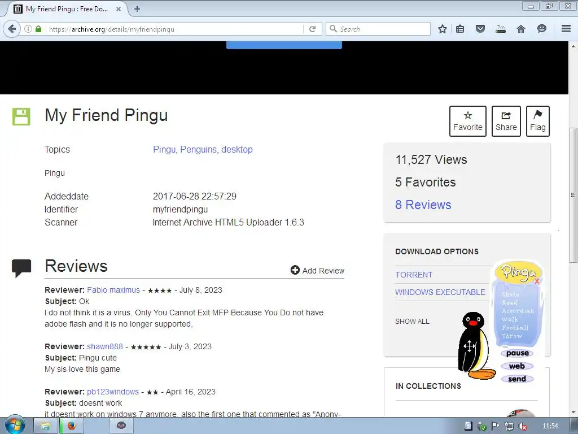Go to the Firefox home page icon

[x=521, y=29]
